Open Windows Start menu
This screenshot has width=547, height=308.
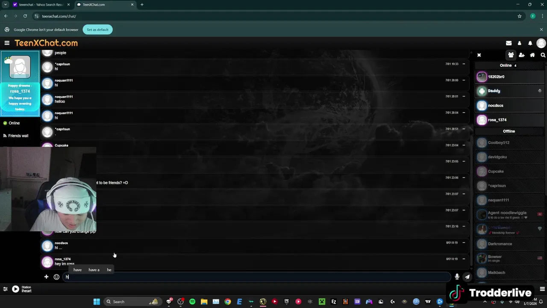(97, 302)
